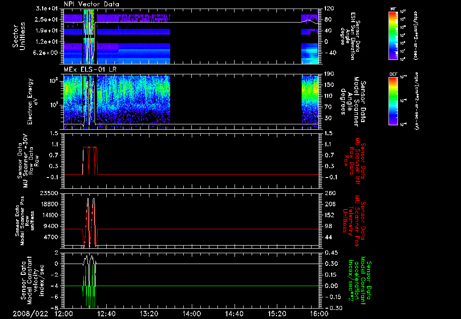Click the Sector Unitless axis title

click(18, 36)
